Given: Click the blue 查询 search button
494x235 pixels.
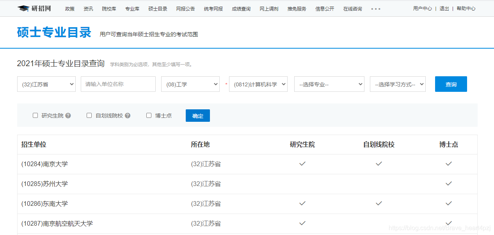Looking at the screenshot, I should pos(451,84).
